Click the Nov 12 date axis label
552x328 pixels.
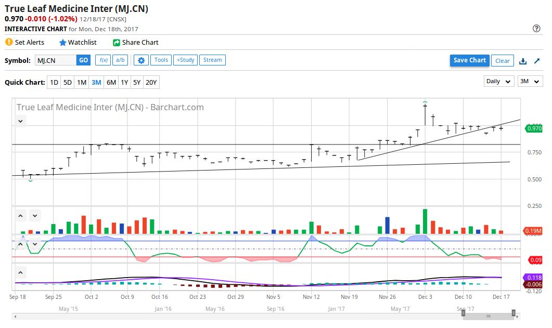[311, 297]
